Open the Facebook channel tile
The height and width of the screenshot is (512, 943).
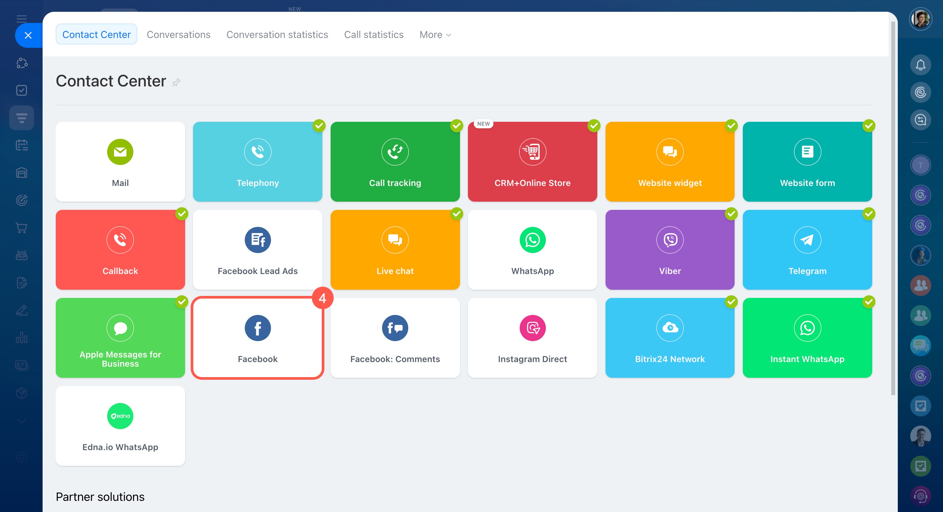click(257, 338)
